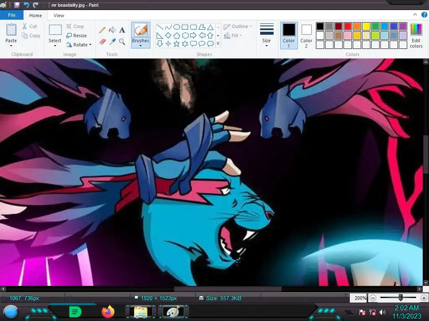Click the zoom slider handle
429x321 pixels.
point(401,298)
